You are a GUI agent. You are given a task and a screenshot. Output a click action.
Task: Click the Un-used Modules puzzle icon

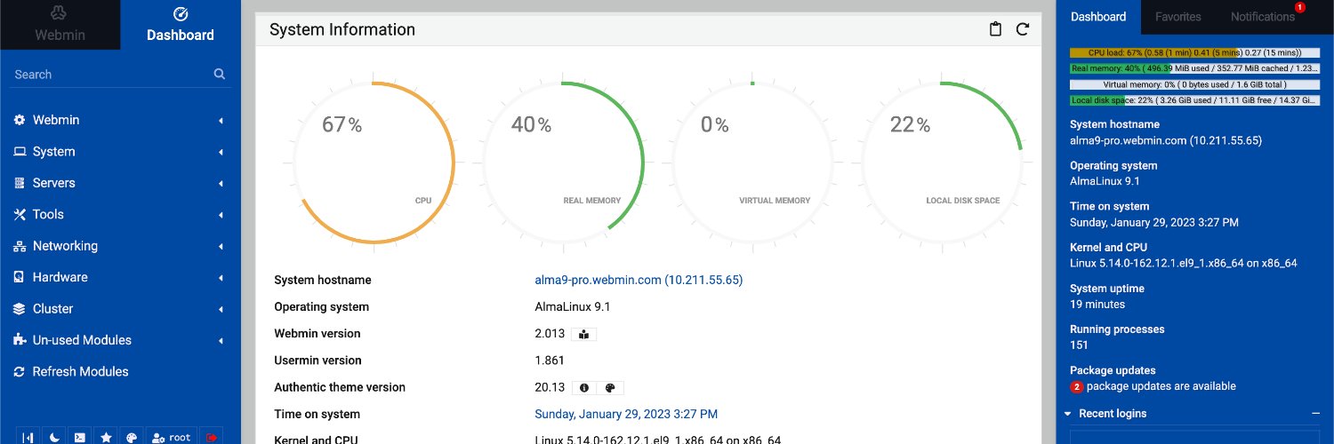click(19, 340)
